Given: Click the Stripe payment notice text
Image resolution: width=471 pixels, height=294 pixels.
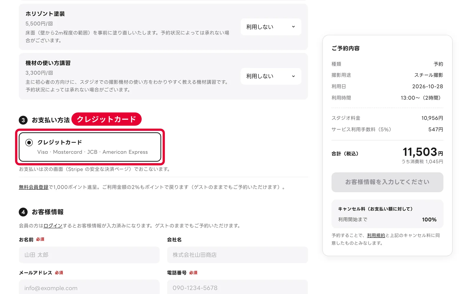Looking at the screenshot, I should pos(94,169).
